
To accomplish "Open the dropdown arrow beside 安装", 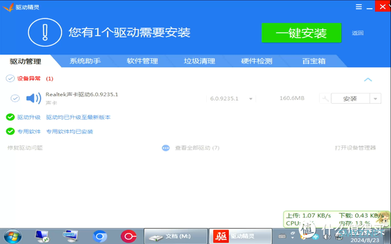I will tap(375, 99).
